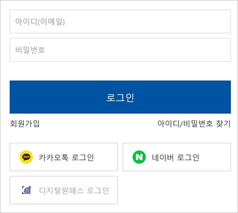Click the grey 디지털원패스 로그인 text
Screen dimensions: 238x213
click(x=74, y=190)
